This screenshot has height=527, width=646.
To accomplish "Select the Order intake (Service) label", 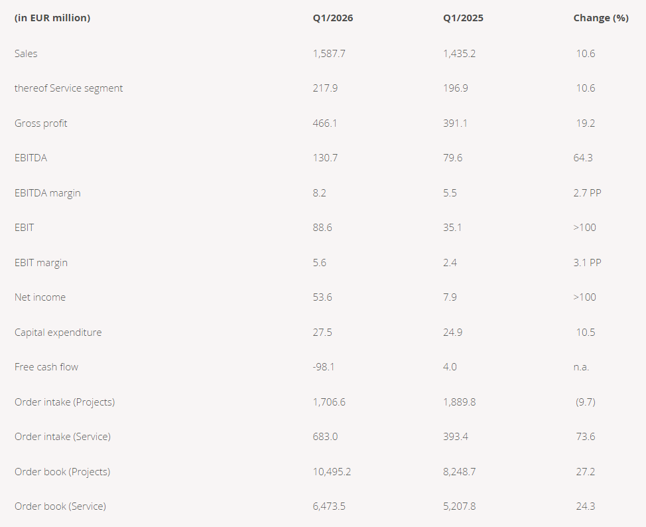I will point(62,437).
